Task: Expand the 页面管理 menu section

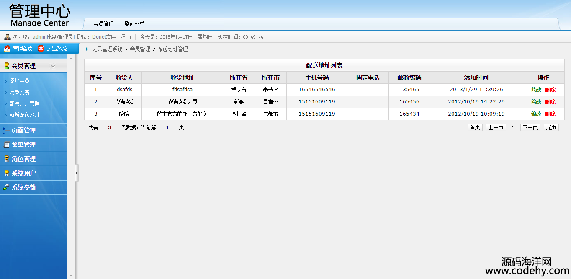Action: (24, 130)
